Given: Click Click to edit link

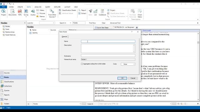Looking at the screenshot, I should (147, 30).
